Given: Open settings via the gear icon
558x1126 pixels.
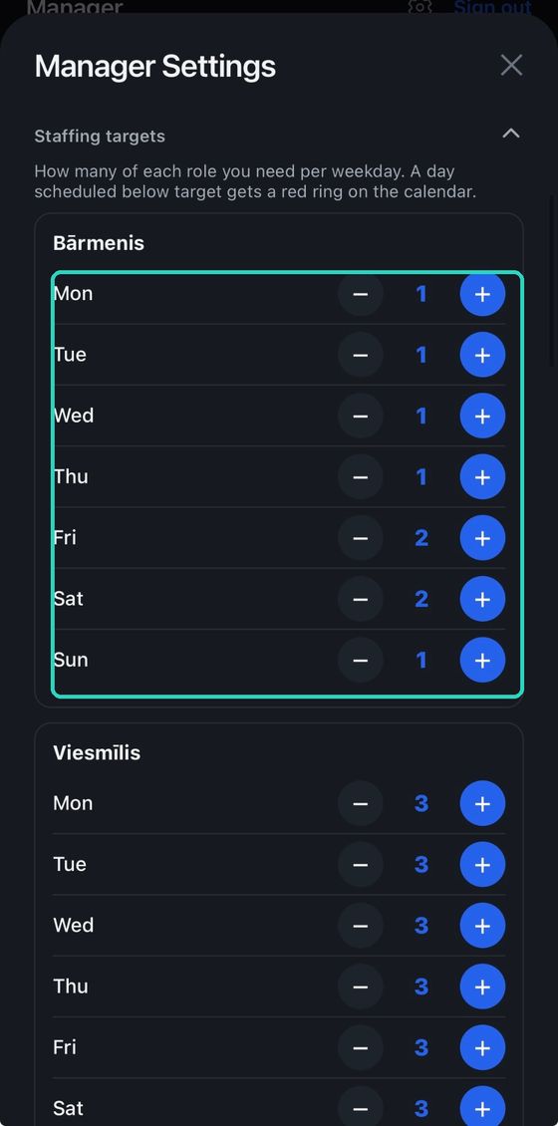Looking at the screenshot, I should click(420, 6).
